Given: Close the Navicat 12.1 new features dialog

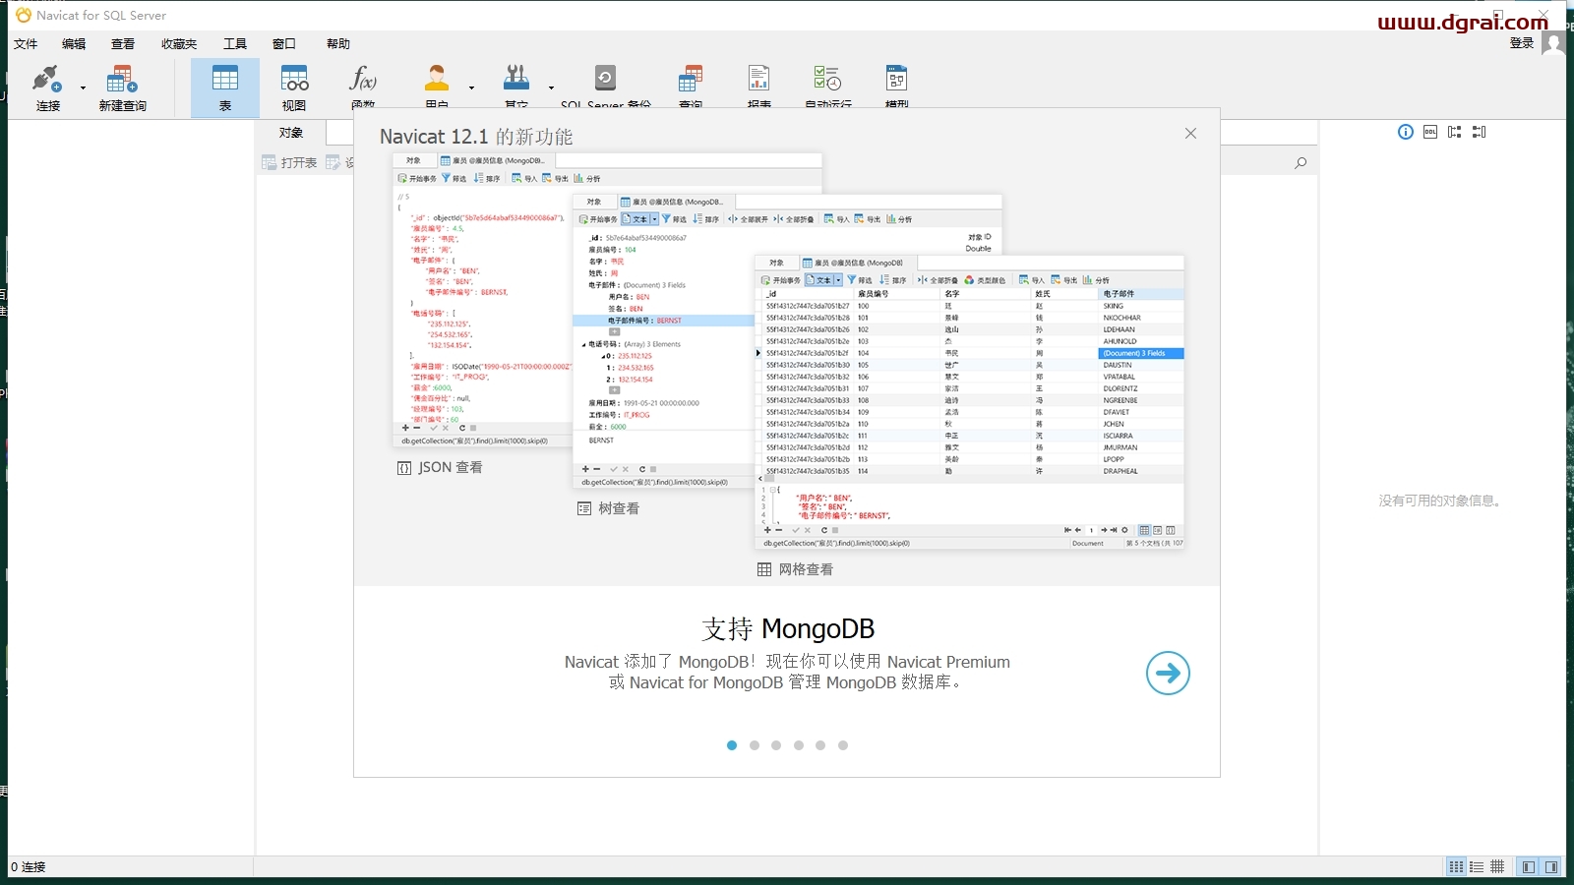Looking at the screenshot, I should coord(1190,133).
